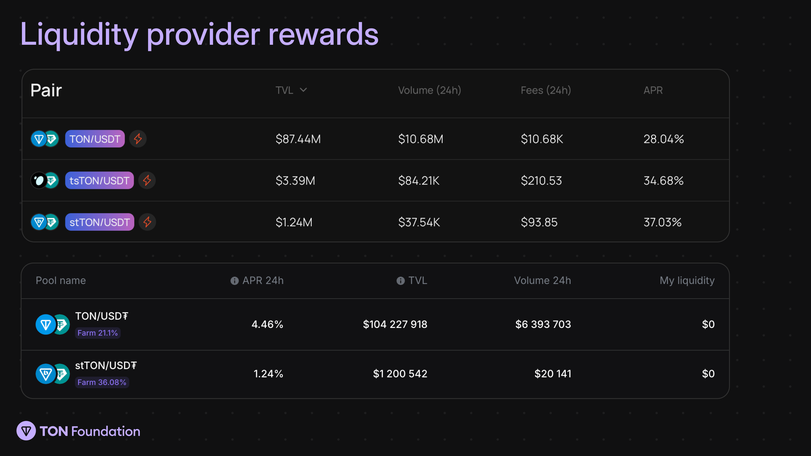Click the lightning bolt icon beside stTON/USDT
The image size is (811, 456).
tap(147, 222)
